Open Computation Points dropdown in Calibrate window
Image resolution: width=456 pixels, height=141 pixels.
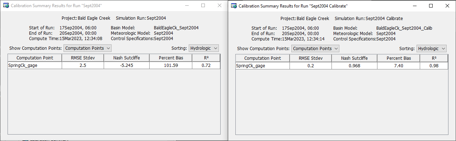315,48
